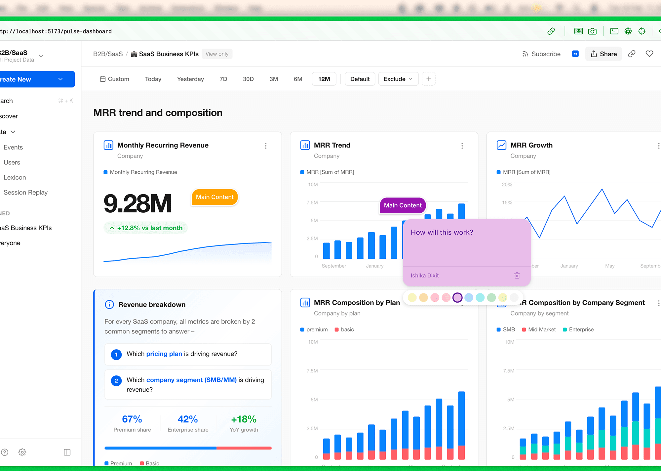Image resolution: width=661 pixels, height=471 pixels.
Task: Open Session Replay in sidebar
Action: click(25, 193)
